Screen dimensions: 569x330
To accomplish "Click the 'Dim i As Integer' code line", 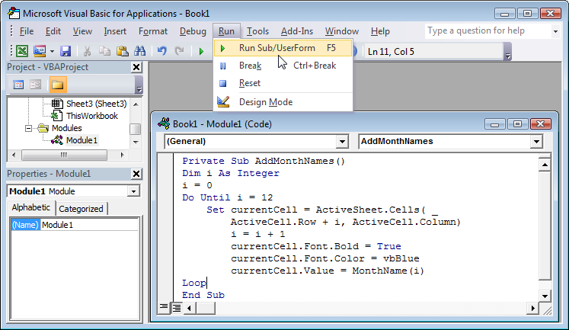I will (x=231, y=173).
